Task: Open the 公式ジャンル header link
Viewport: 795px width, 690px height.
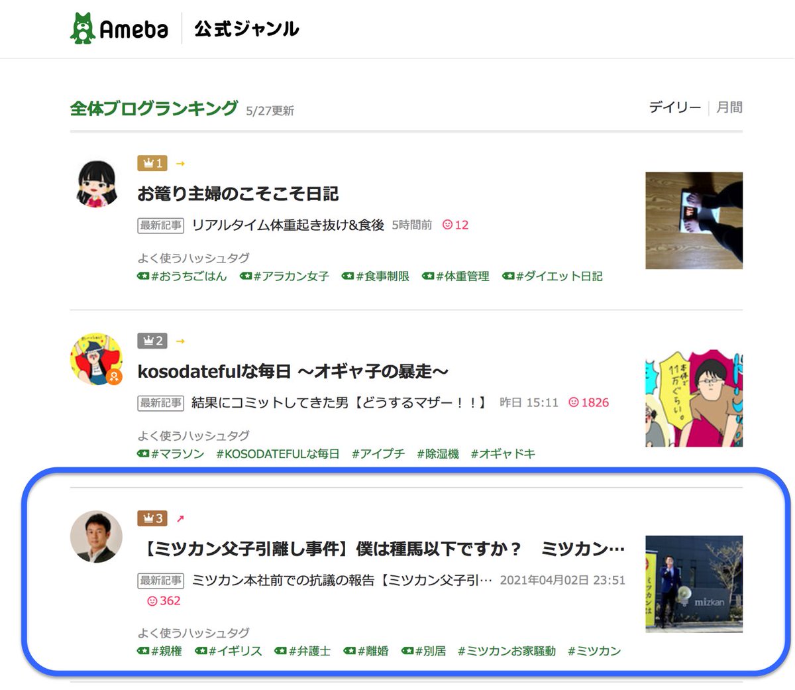Action: coord(246,29)
